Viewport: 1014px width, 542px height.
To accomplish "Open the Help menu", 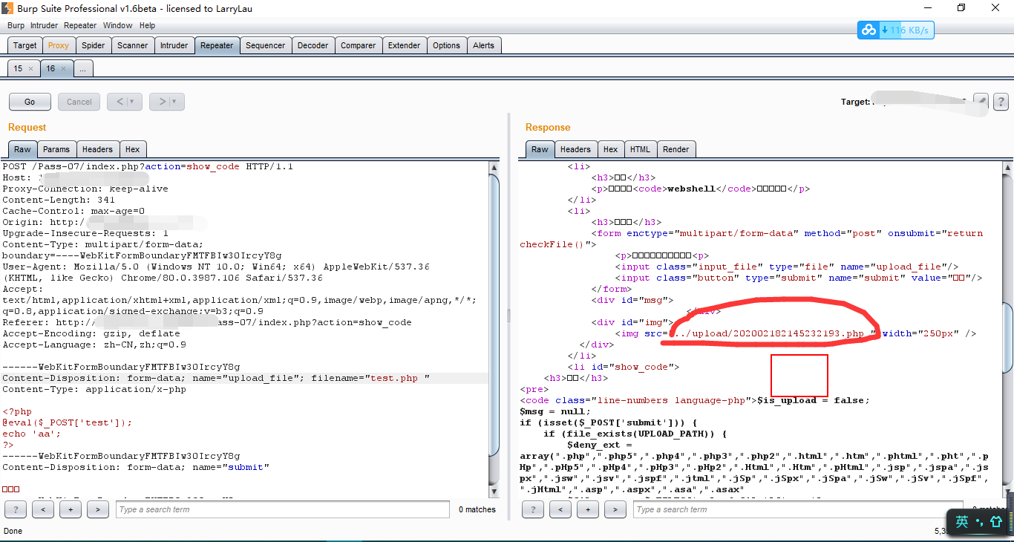I will [147, 25].
